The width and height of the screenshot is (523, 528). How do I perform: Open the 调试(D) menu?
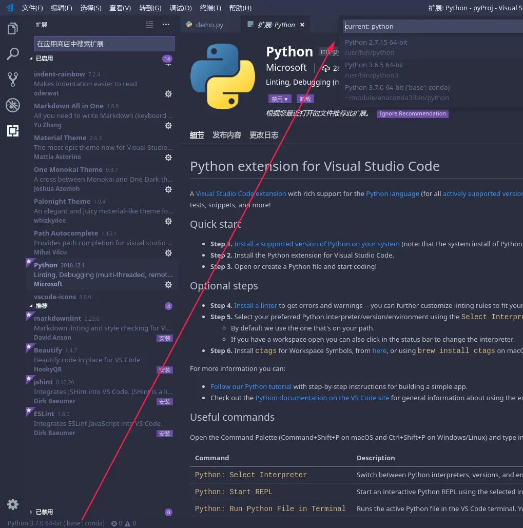(181, 8)
